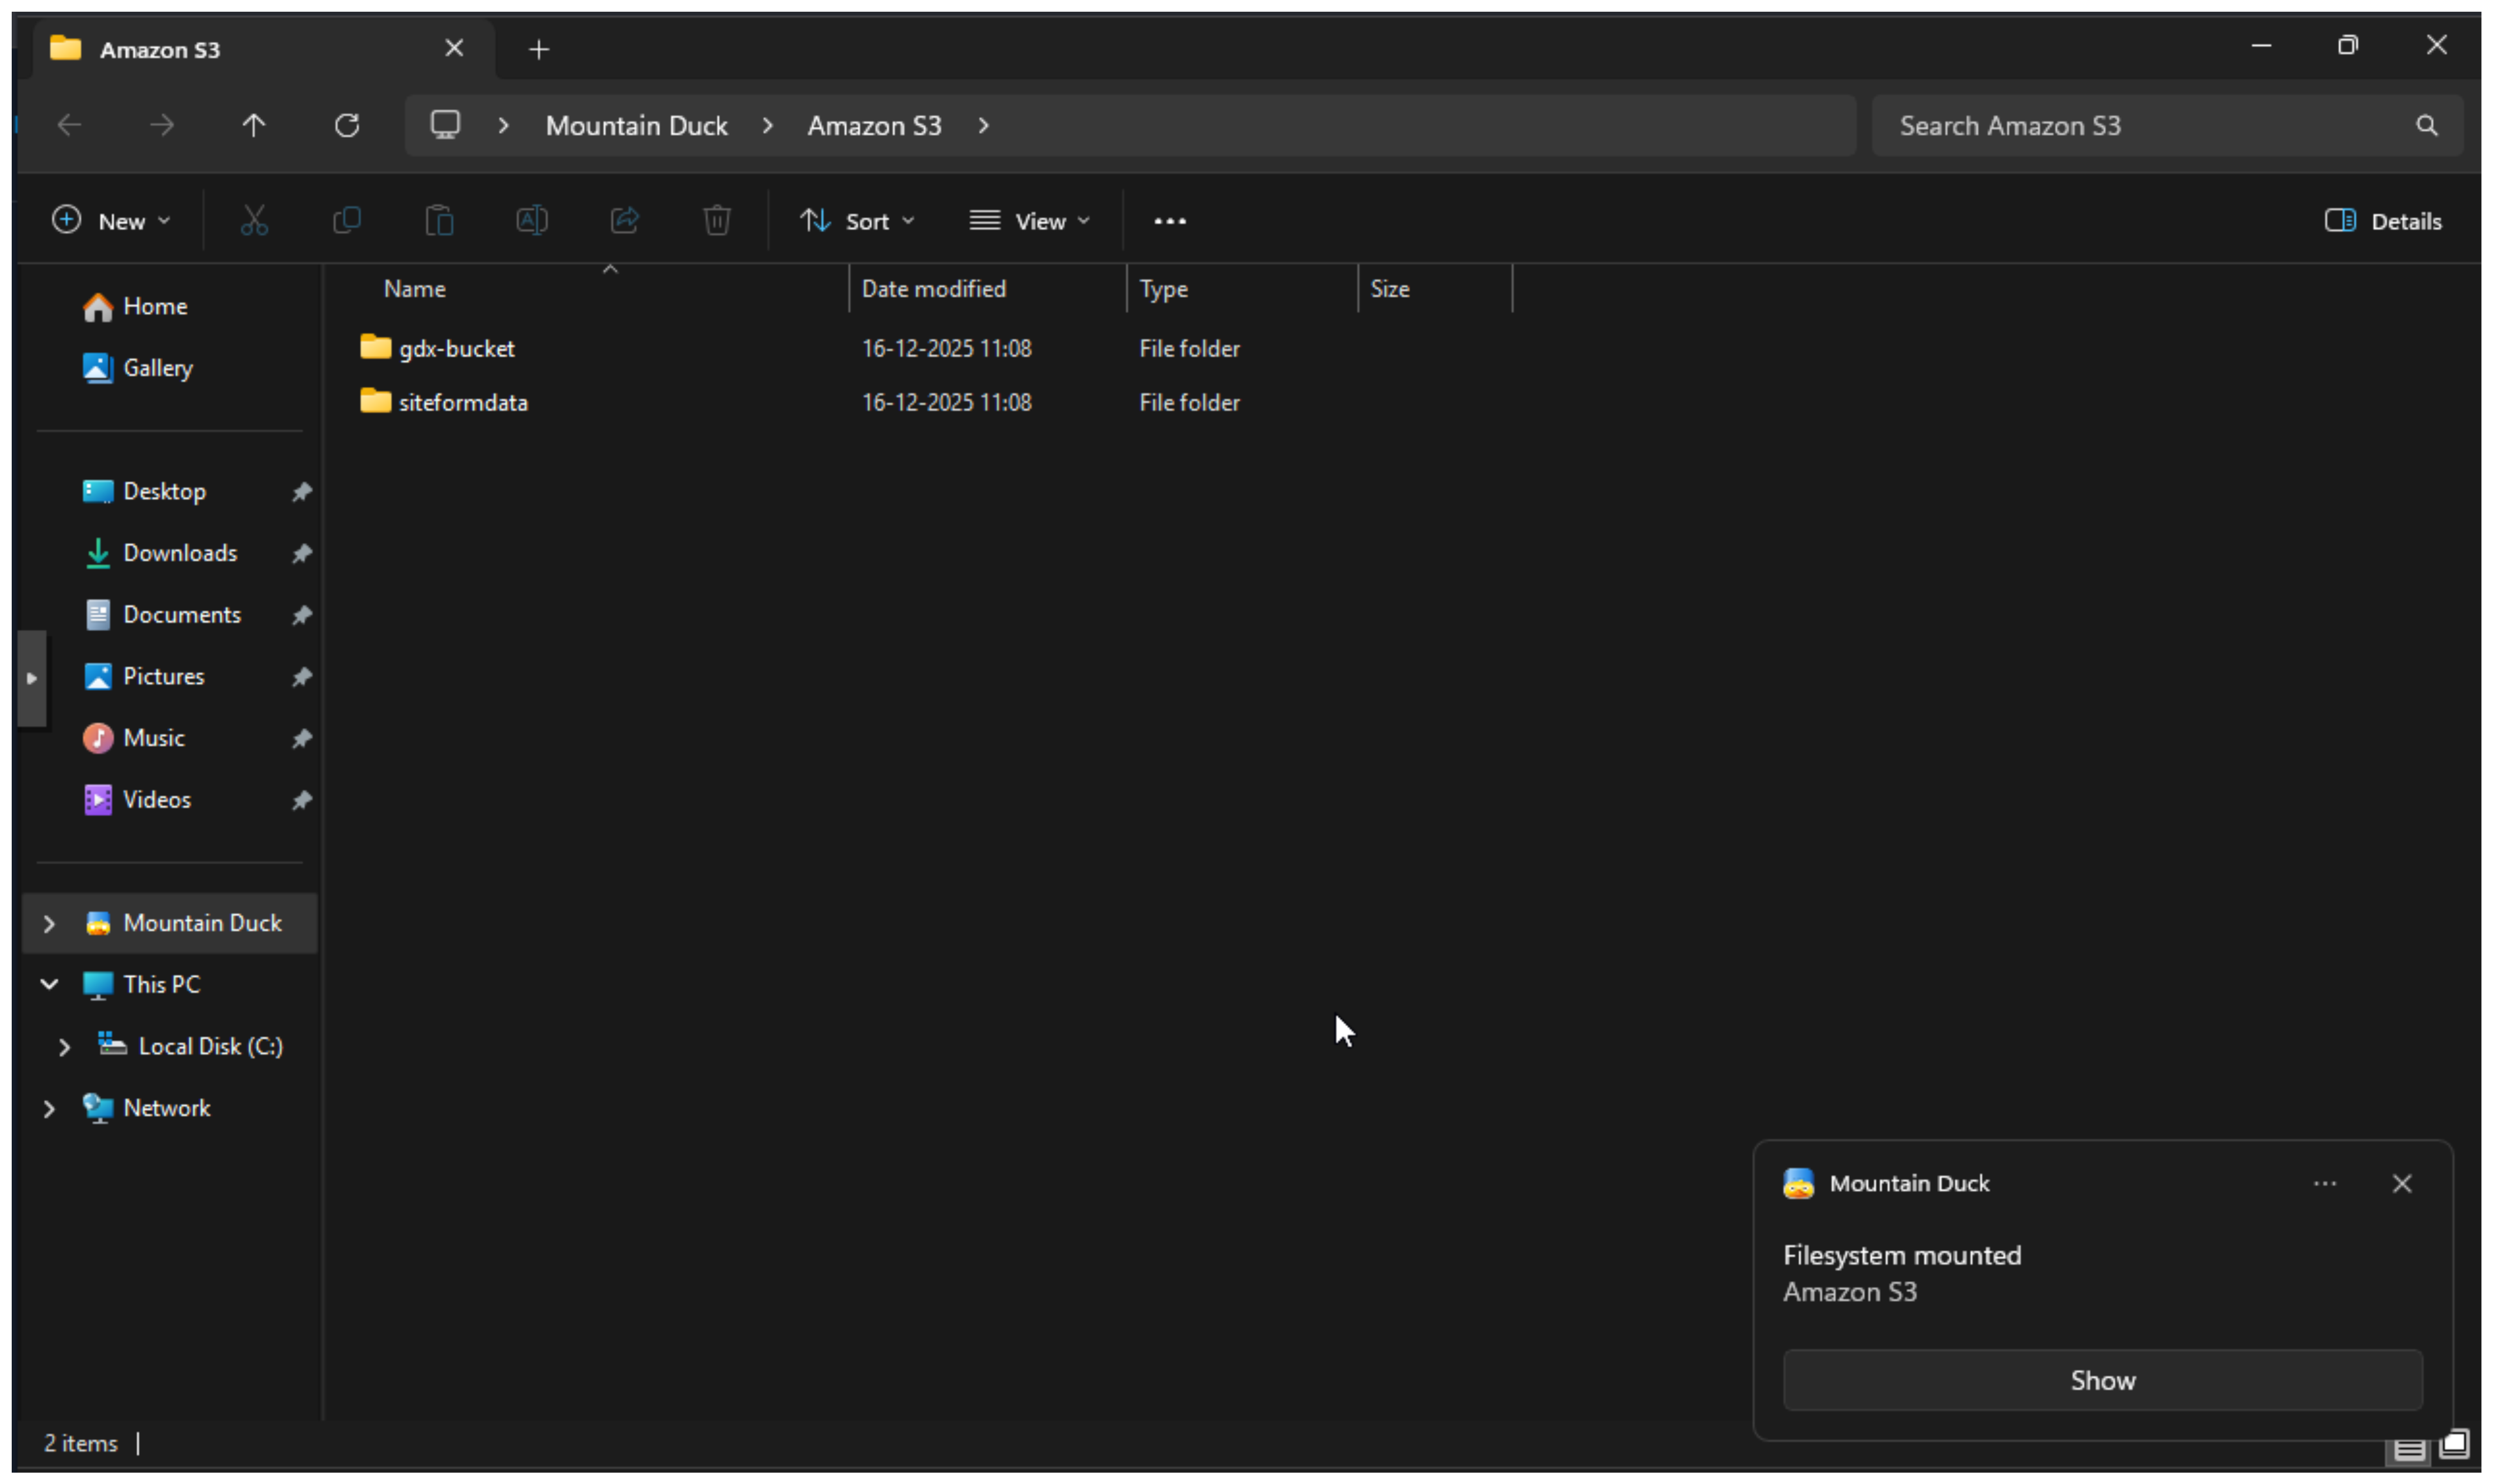Click the Up directory arrow
Screen dimensions: 2493x1484
click(x=254, y=125)
